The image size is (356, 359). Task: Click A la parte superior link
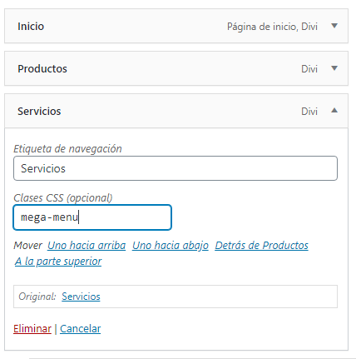coord(58,262)
